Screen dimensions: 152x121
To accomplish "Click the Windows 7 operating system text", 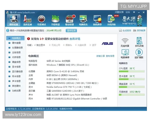I will [68, 65].
